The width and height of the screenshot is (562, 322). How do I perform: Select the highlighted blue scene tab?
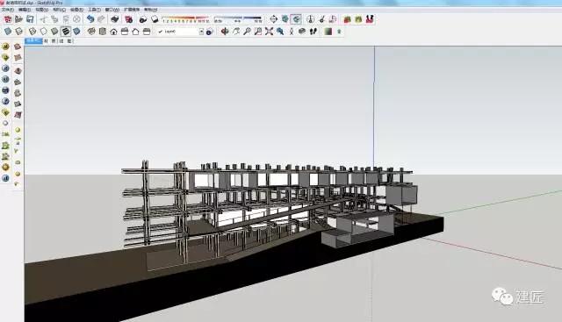[x=33, y=41]
